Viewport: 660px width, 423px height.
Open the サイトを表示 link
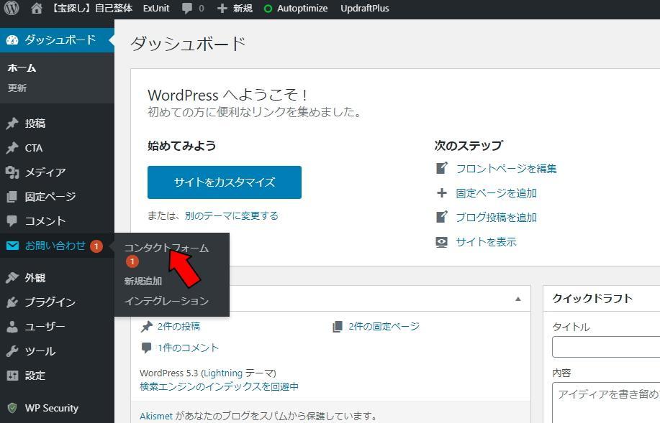coord(486,242)
